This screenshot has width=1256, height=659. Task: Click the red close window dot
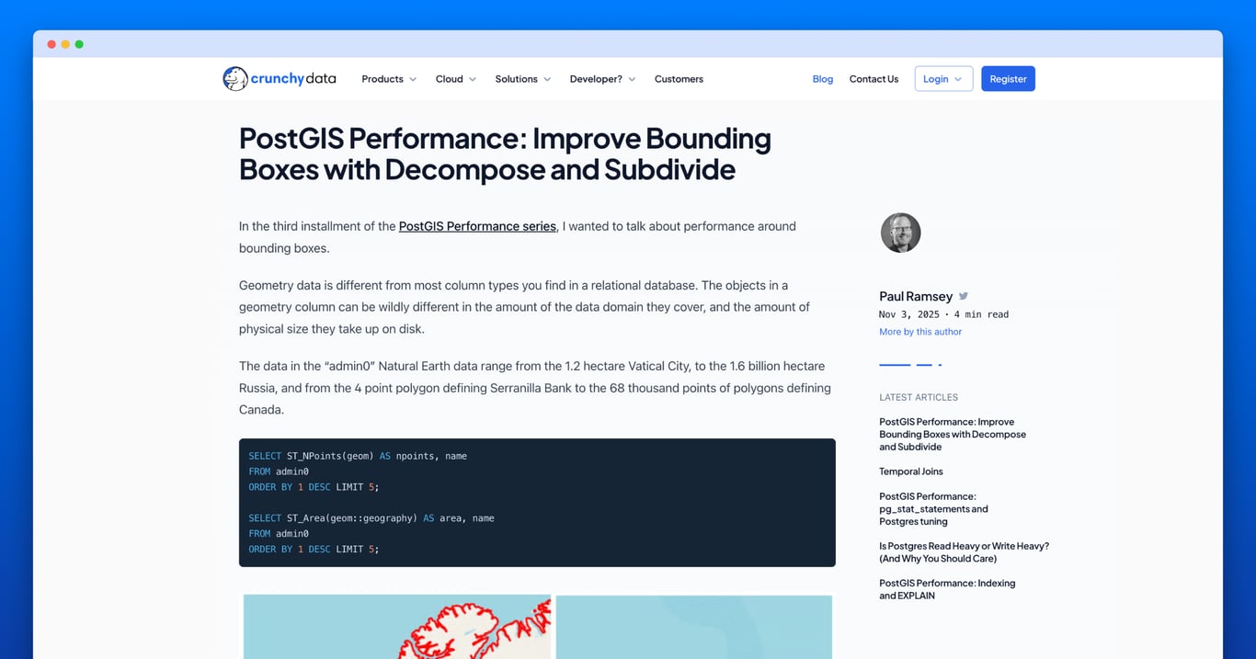(x=51, y=44)
